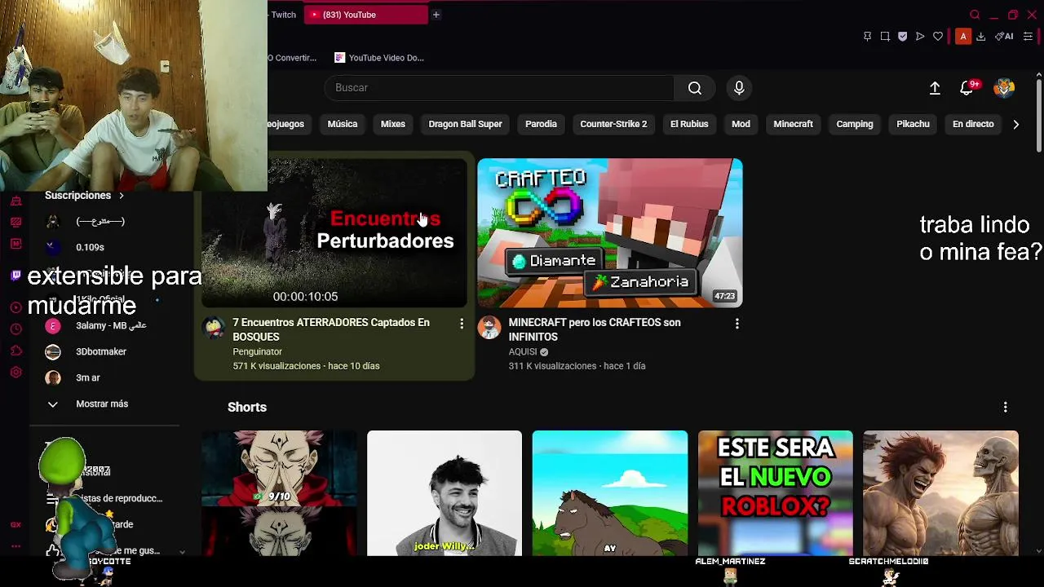Open the Opera GX sidebar settings gear
The height and width of the screenshot is (587, 1044).
pos(15,373)
